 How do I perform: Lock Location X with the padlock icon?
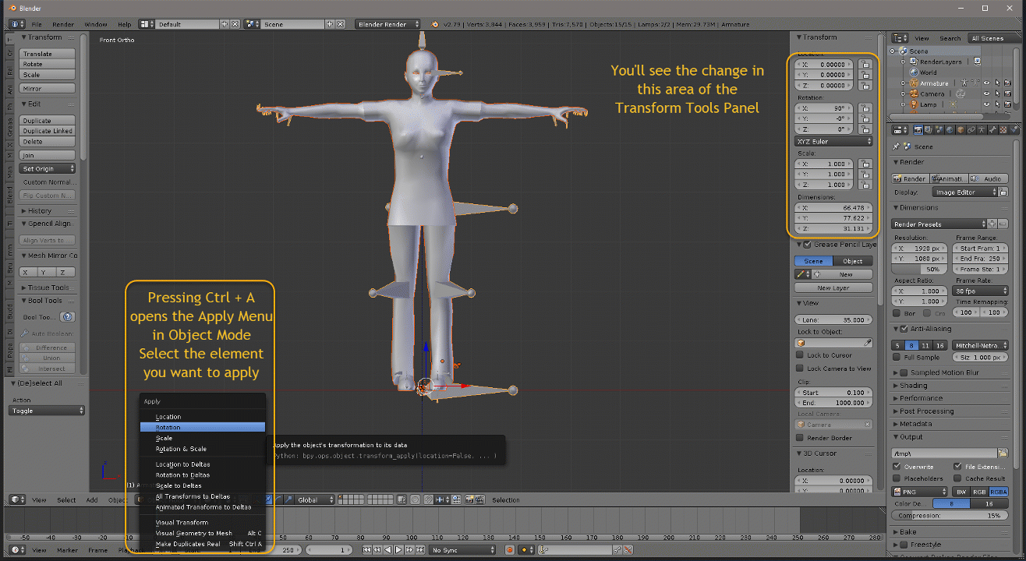click(x=865, y=65)
